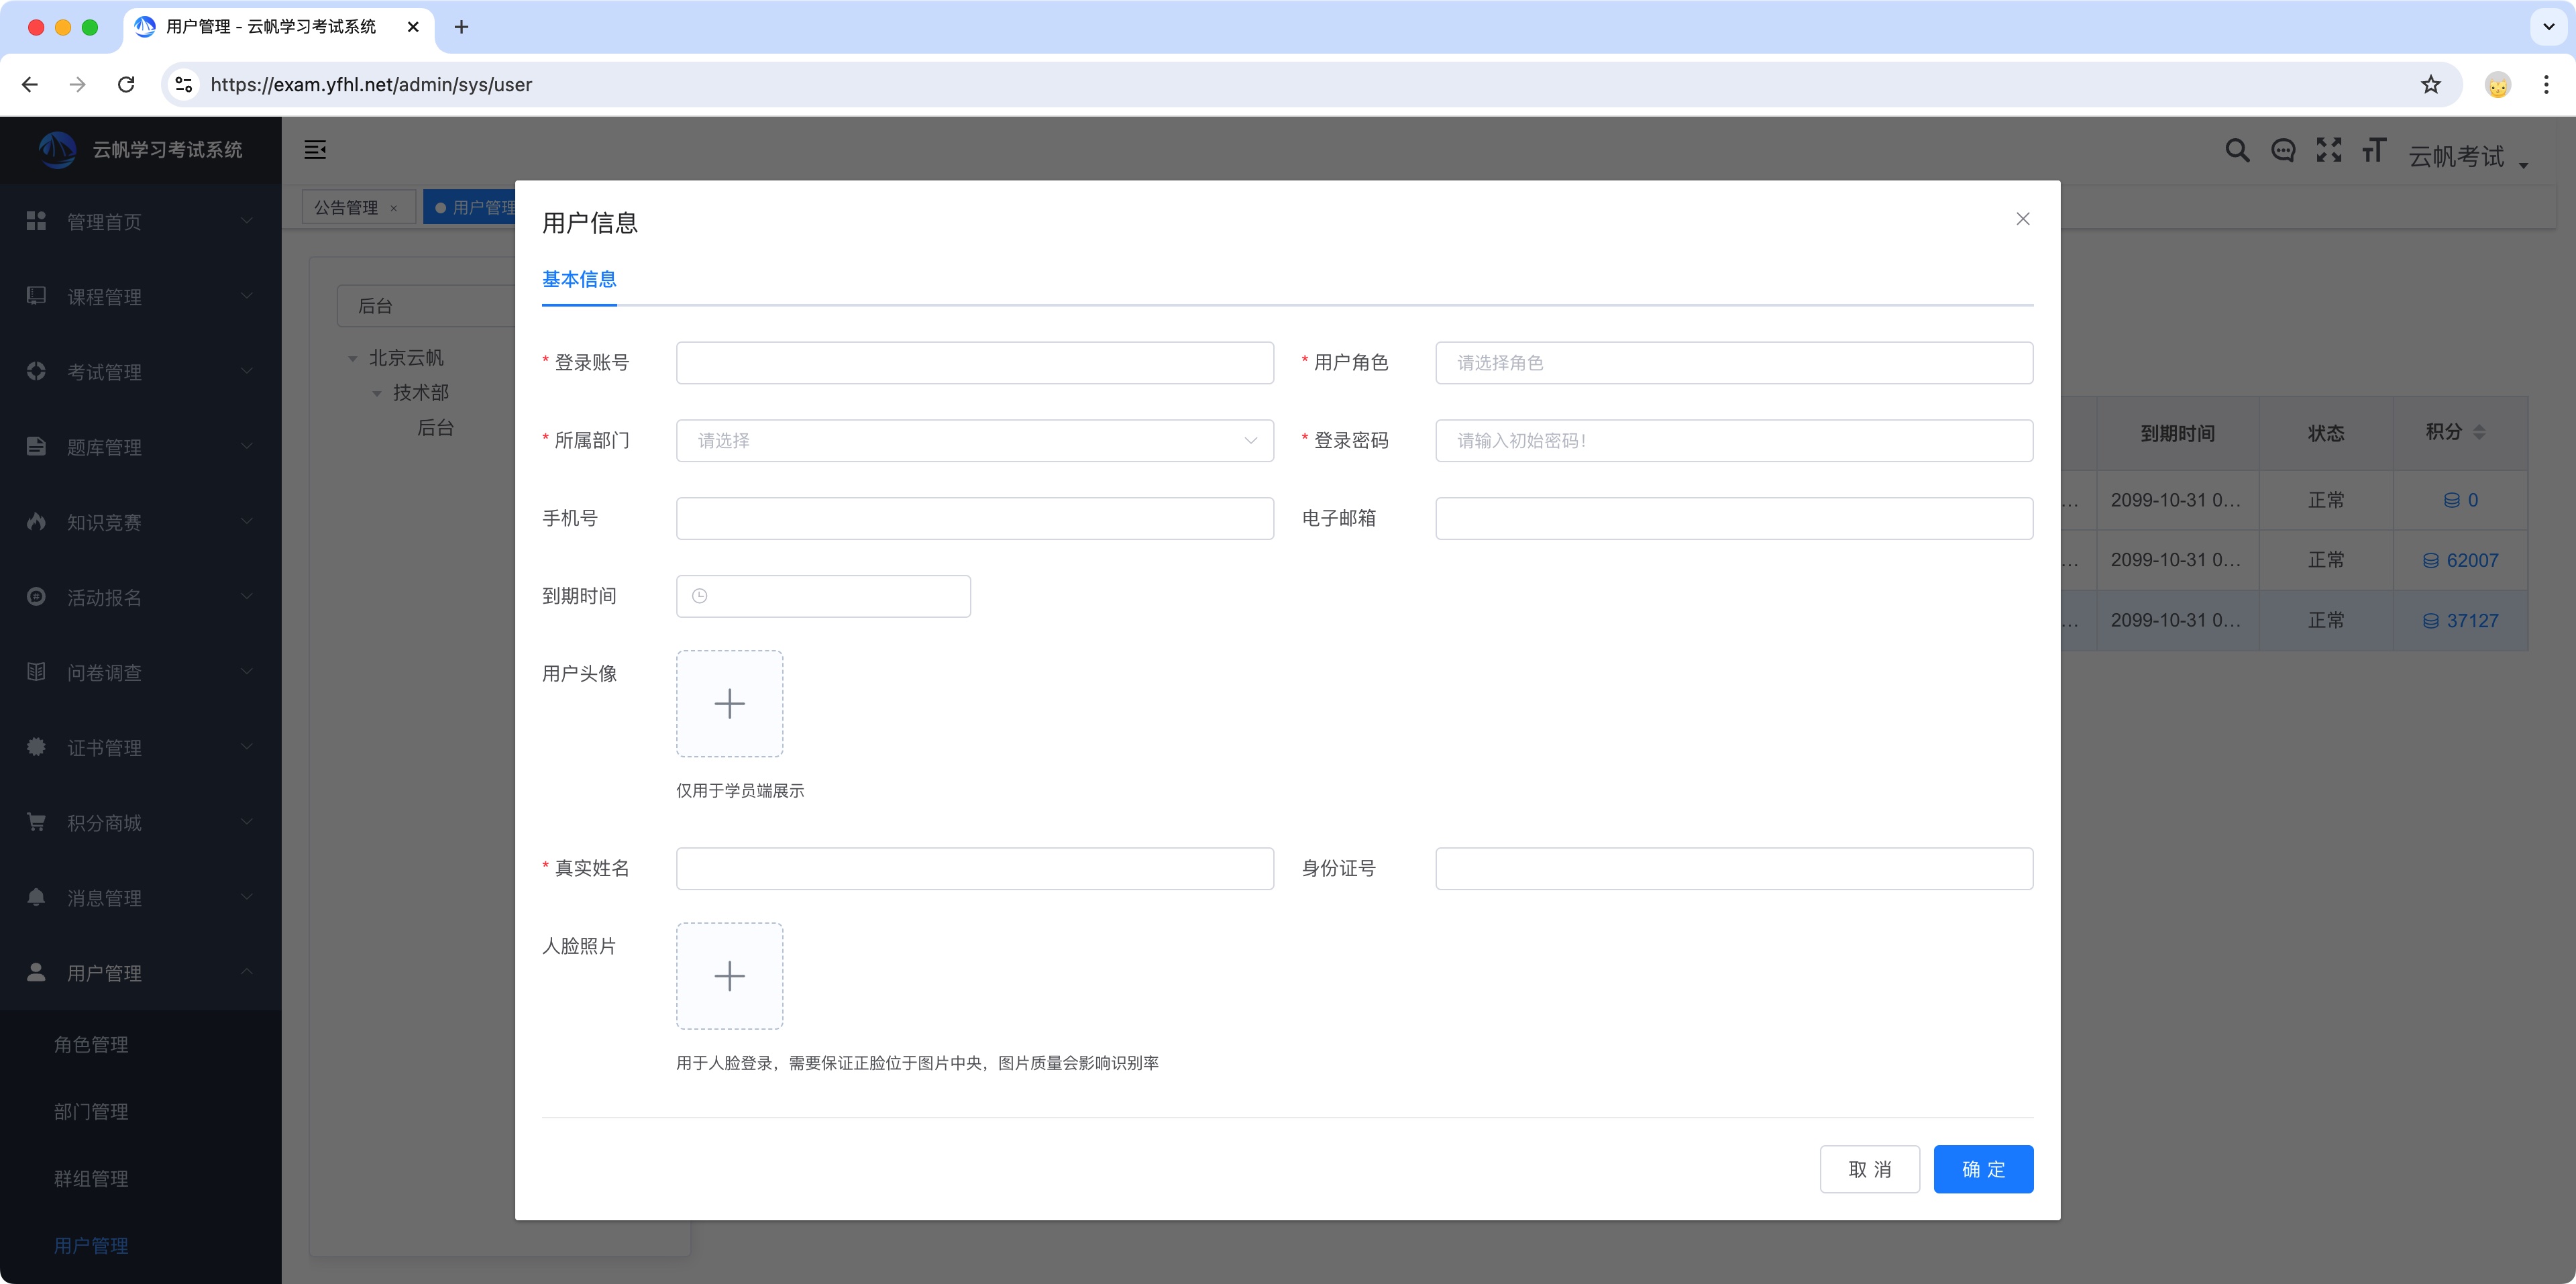This screenshot has height=1284, width=2576.
Task: Open 部门管理 submenu item
Action: [x=140, y=1111]
